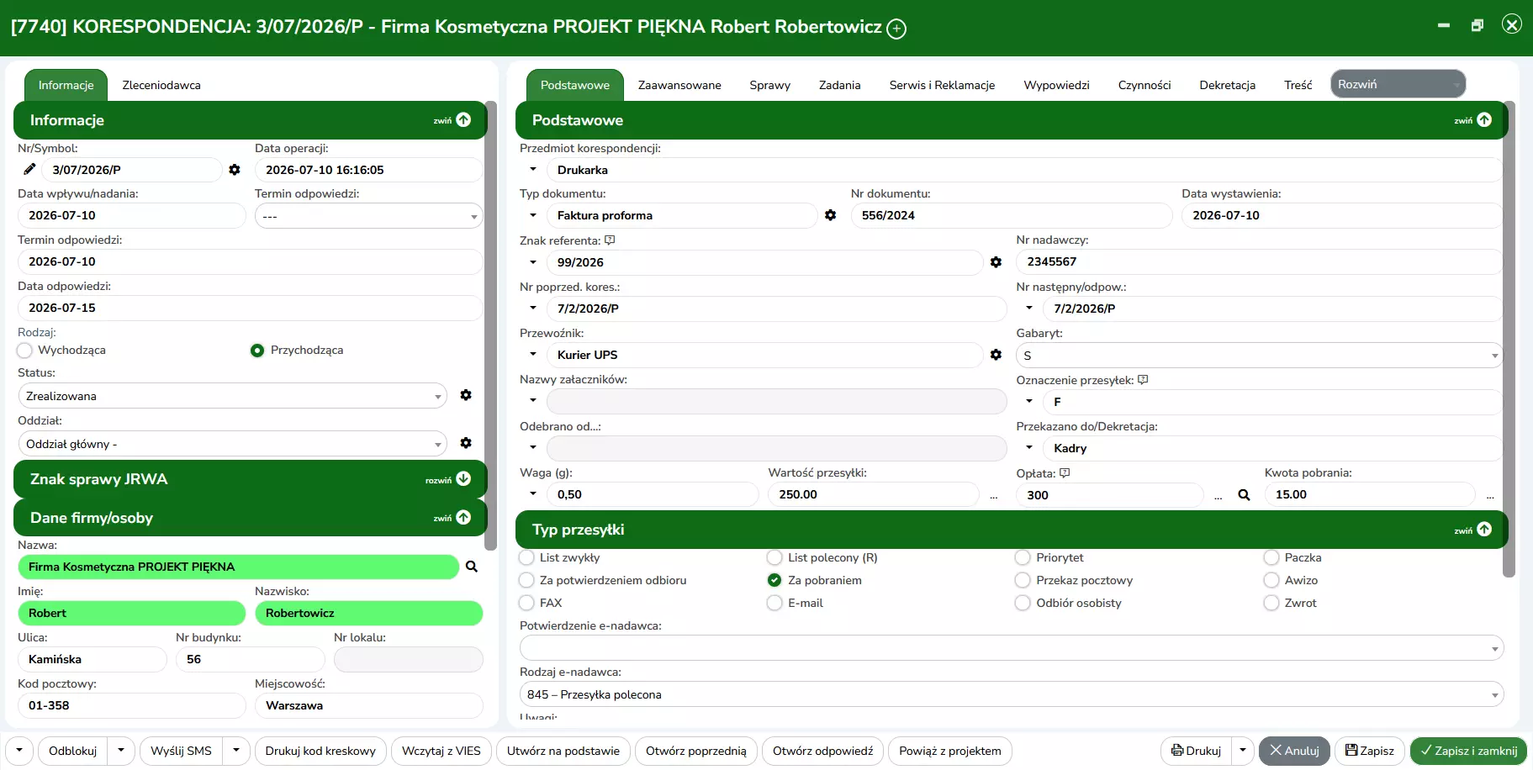Open Sprawy tab

point(770,85)
